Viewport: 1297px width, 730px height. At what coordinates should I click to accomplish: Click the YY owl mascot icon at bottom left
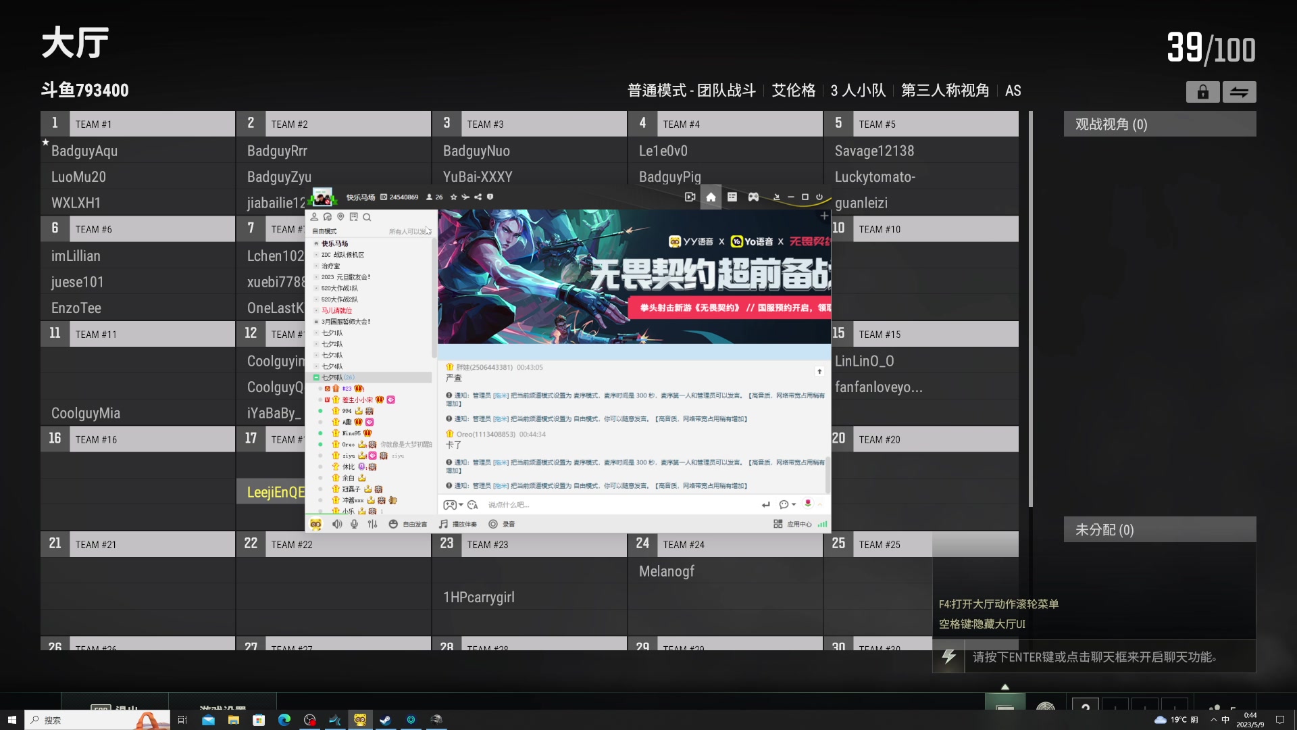tap(315, 524)
